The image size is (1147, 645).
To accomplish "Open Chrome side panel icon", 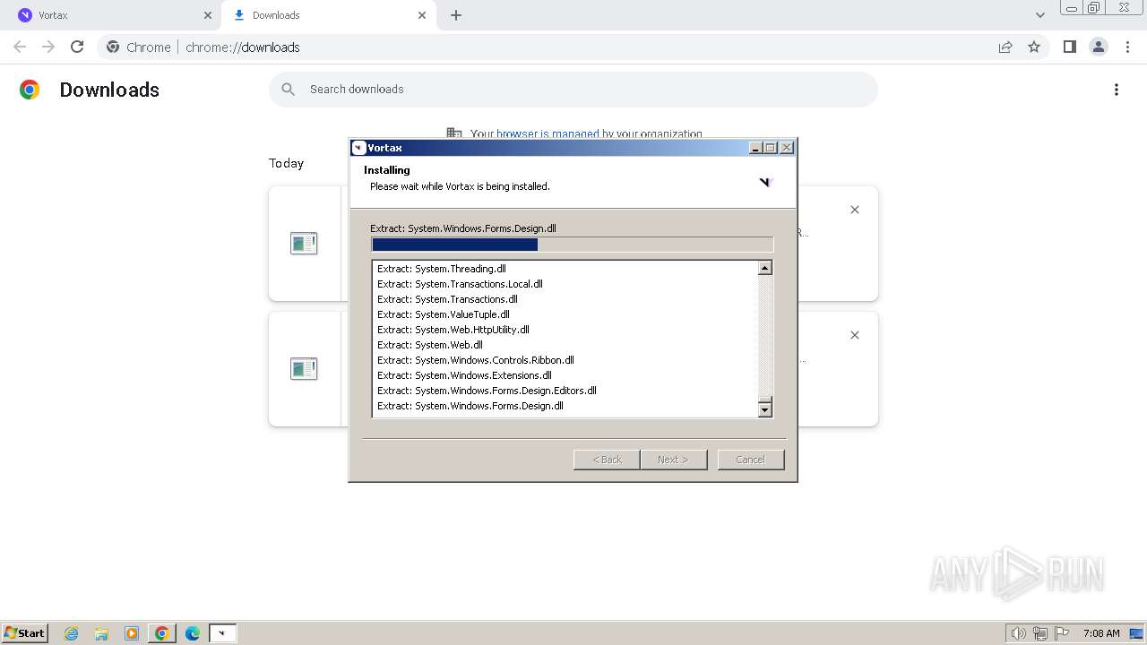I will 1069,47.
